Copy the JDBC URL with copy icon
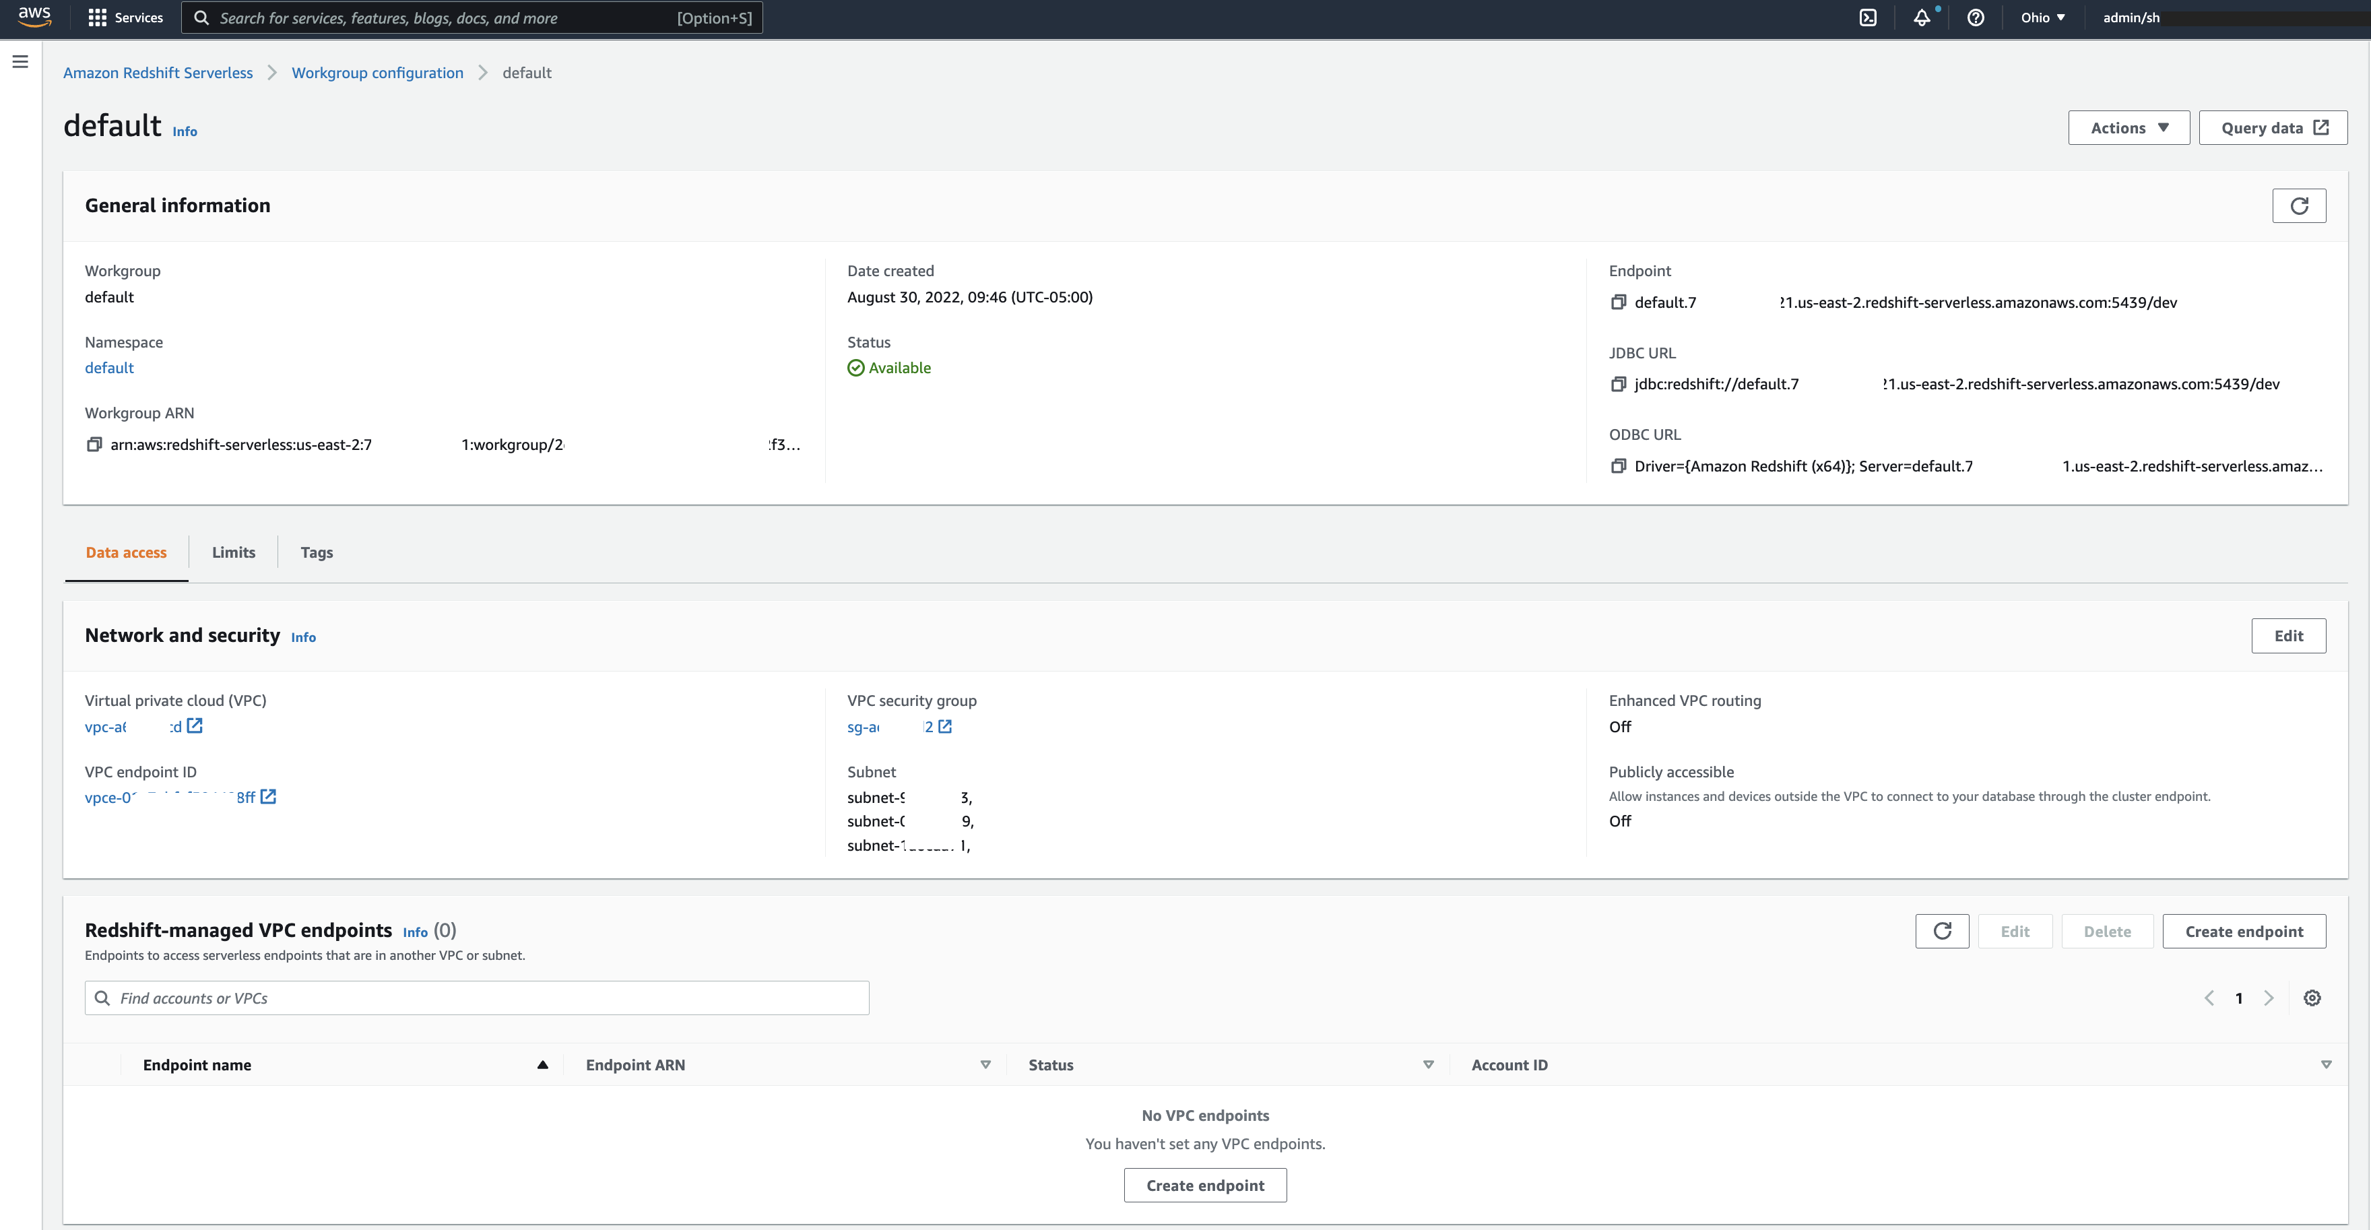2371x1230 pixels. (x=1618, y=384)
